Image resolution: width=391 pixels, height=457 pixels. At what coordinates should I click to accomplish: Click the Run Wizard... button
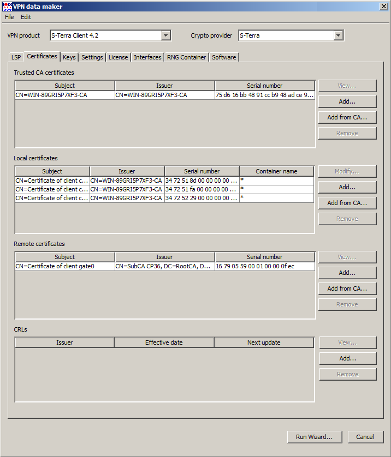click(315, 437)
